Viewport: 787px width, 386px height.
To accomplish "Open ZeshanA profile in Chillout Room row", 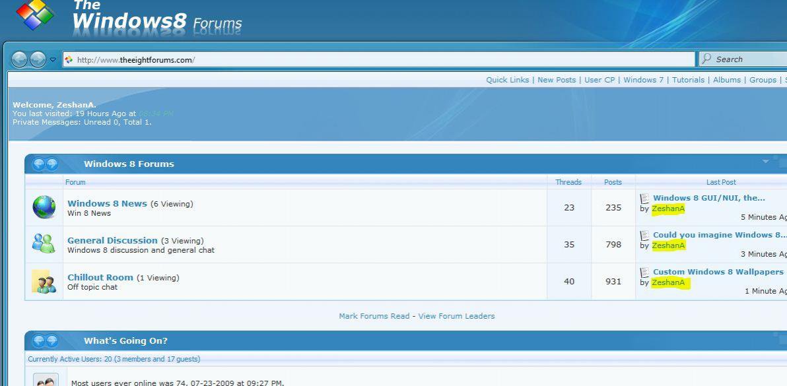I will pyautogui.click(x=668, y=282).
